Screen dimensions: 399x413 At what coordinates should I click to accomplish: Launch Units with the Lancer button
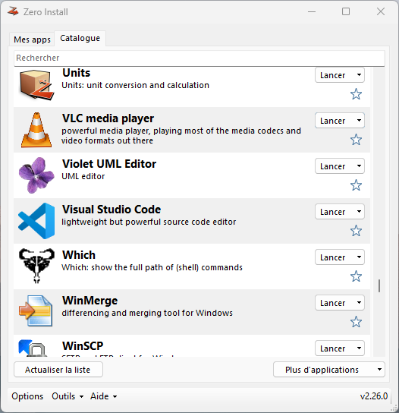click(x=333, y=75)
